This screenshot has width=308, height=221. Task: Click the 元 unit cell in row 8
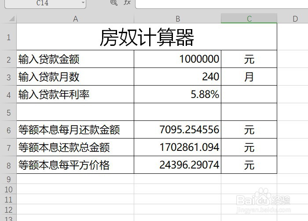(249, 165)
